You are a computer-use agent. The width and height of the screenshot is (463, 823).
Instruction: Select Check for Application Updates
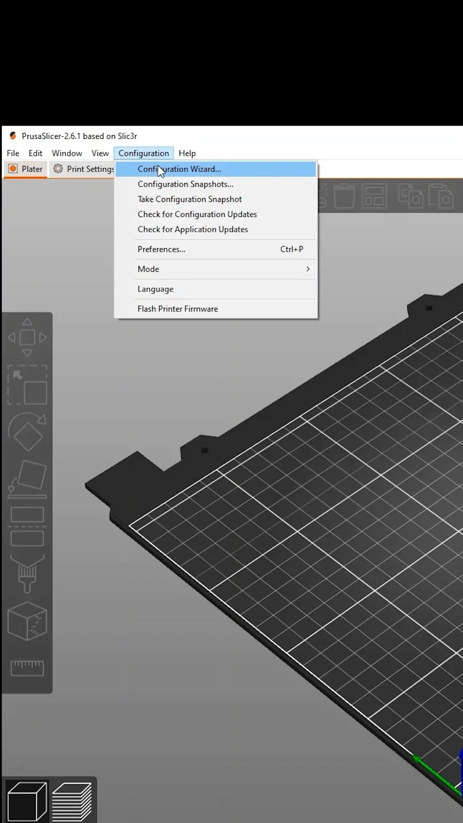pyautogui.click(x=216, y=229)
